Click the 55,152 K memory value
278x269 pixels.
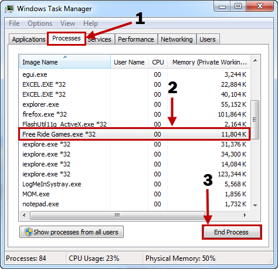click(233, 104)
